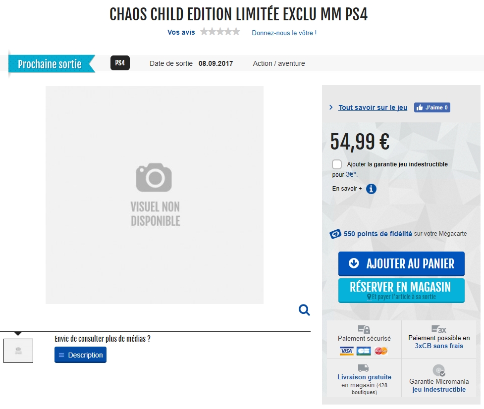
Task: Open the Donnez-nous le vôtre link
Action: coord(284,33)
